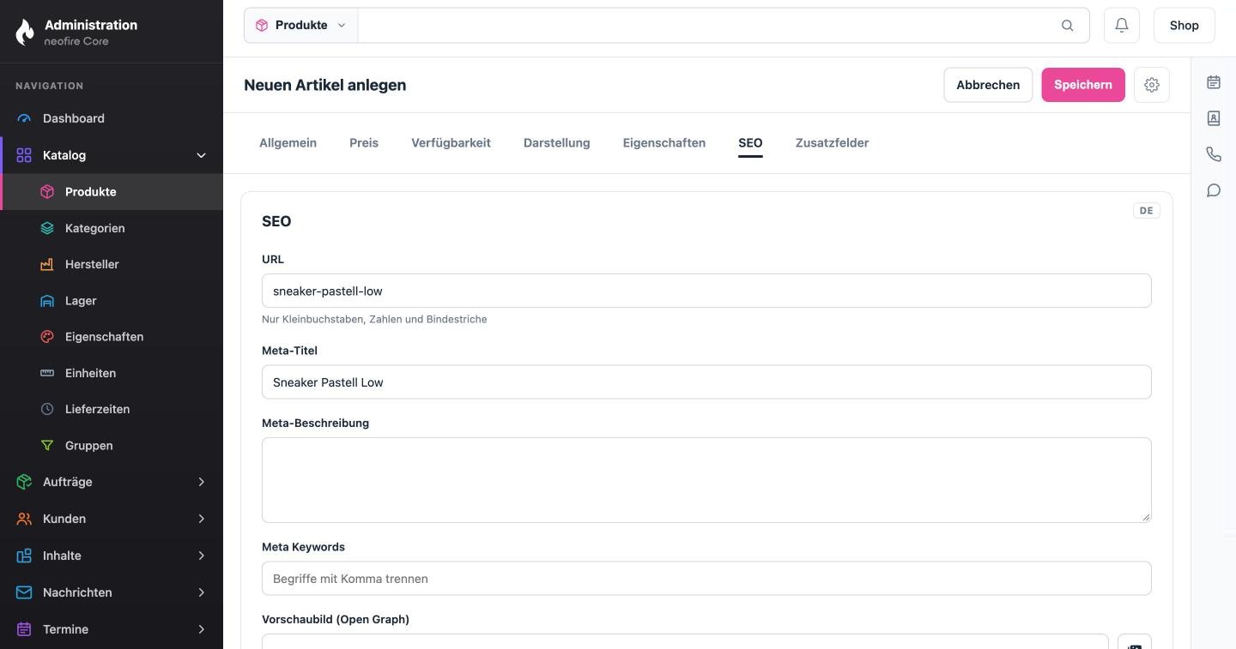Click the DE language badge

click(x=1146, y=211)
